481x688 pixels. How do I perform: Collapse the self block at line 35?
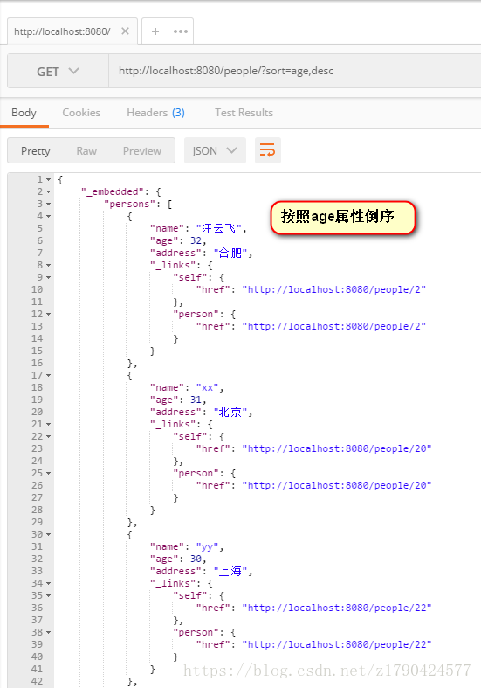pyautogui.click(x=48, y=595)
